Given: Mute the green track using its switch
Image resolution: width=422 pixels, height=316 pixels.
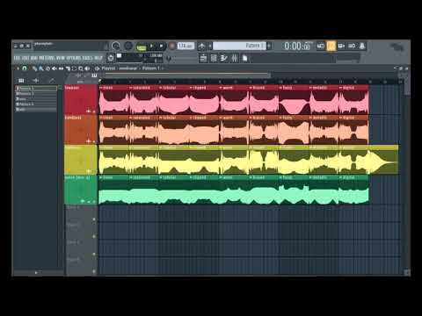Looking at the screenshot, I should [94, 201].
